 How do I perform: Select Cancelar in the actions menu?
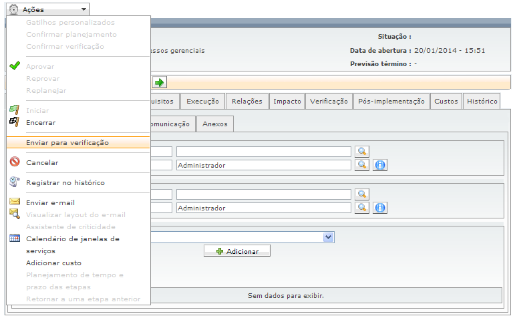[42, 162]
